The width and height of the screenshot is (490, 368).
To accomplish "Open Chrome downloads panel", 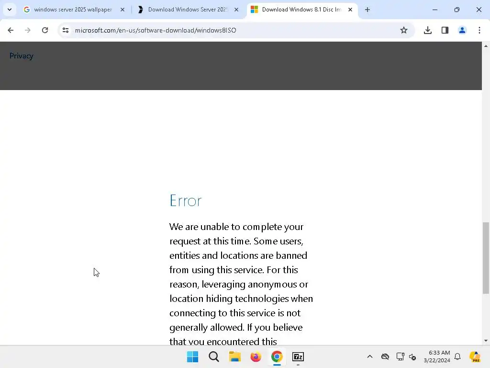I will [428, 30].
